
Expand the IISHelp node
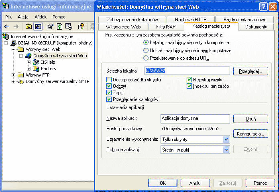coord(29,63)
